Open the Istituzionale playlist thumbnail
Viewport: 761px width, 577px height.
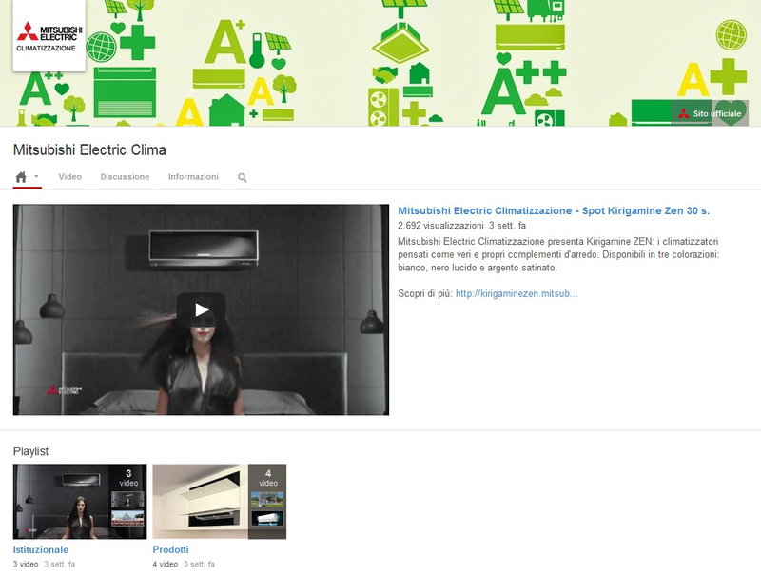(x=80, y=501)
